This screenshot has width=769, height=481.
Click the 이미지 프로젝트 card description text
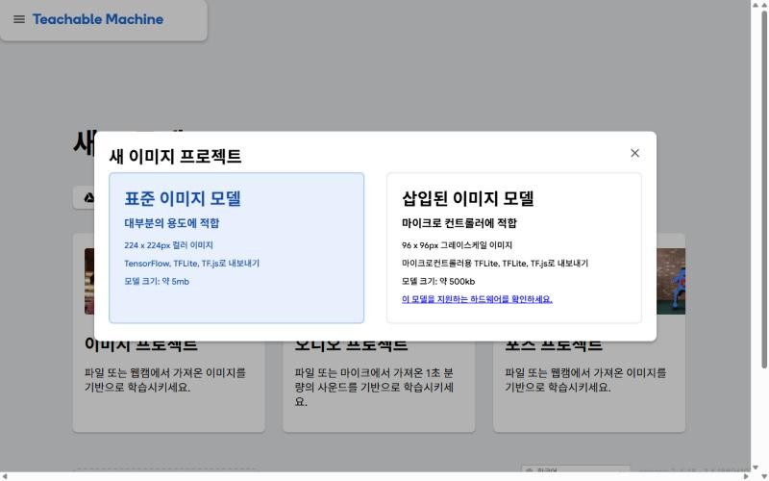point(165,380)
